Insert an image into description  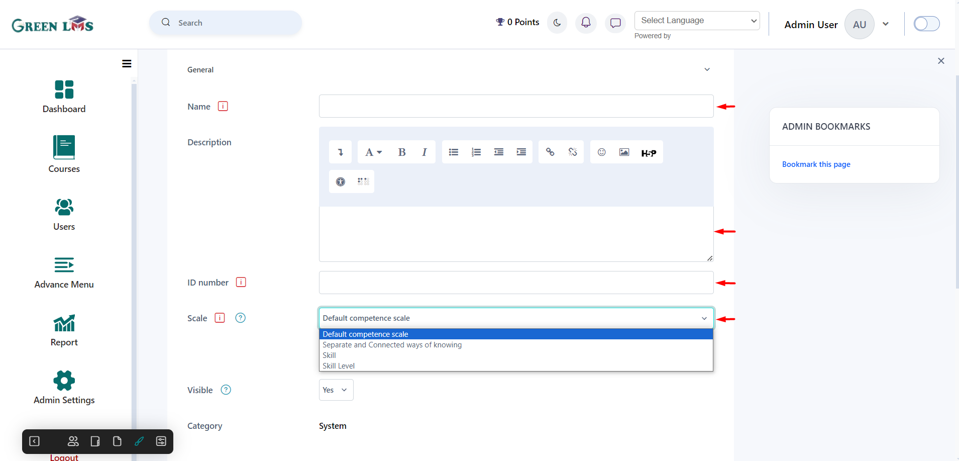click(624, 152)
